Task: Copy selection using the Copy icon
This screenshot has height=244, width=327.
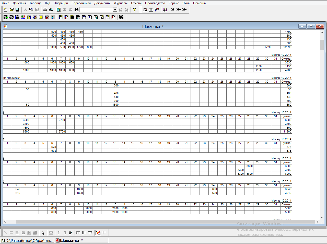Action: click(31, 9)
